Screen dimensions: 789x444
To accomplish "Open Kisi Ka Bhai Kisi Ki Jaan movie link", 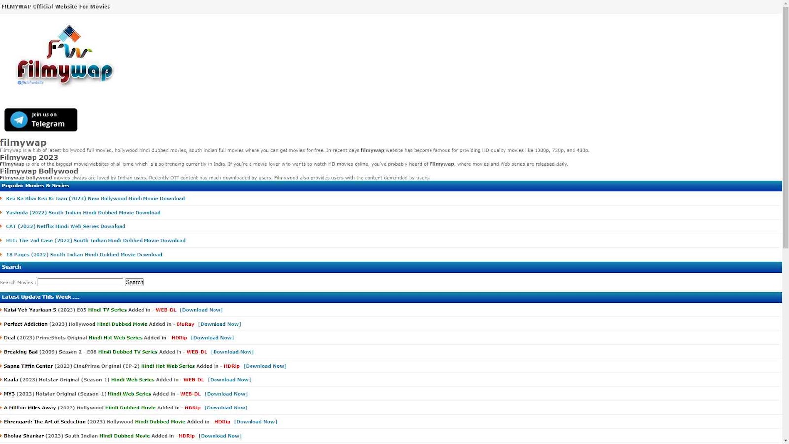I will pos(96,198).
